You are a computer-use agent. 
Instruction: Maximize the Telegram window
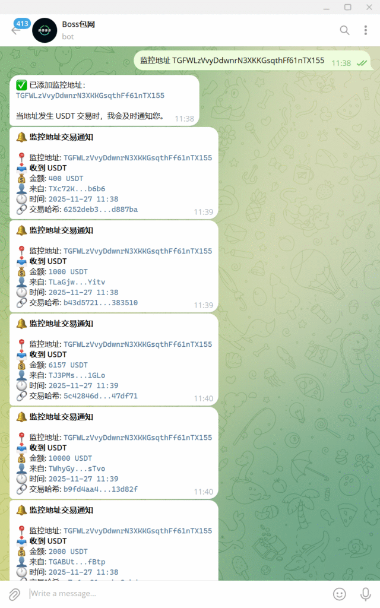(x=348, y=7)
